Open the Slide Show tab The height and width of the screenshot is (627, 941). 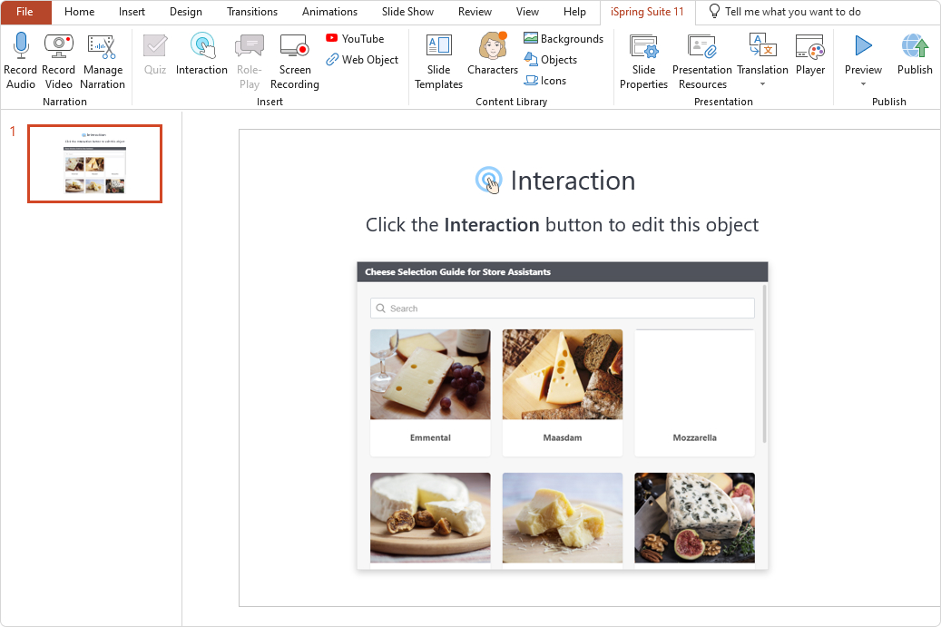pos(408,12)
